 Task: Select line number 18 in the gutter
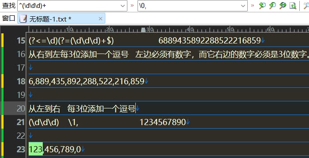[x=21, y=81]
